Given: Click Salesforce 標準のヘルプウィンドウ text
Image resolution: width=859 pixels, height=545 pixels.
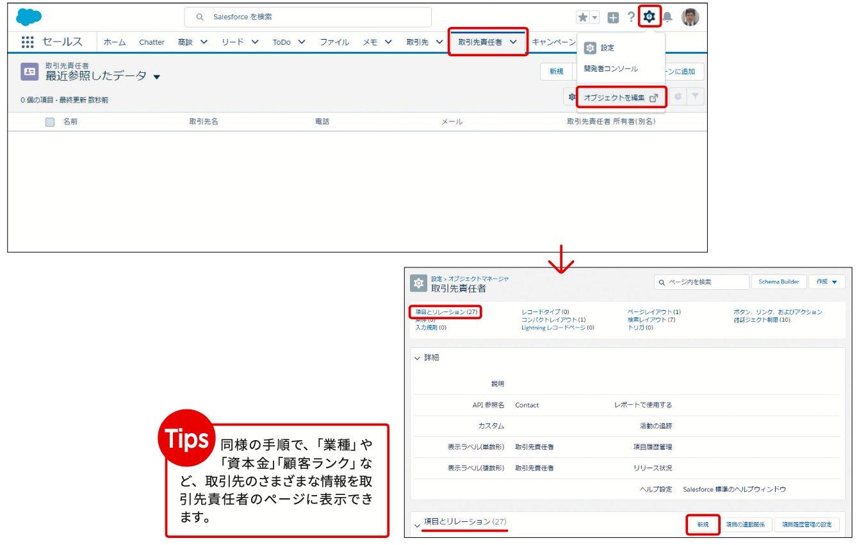Looking at the screenshot, I should click(734, 489).
